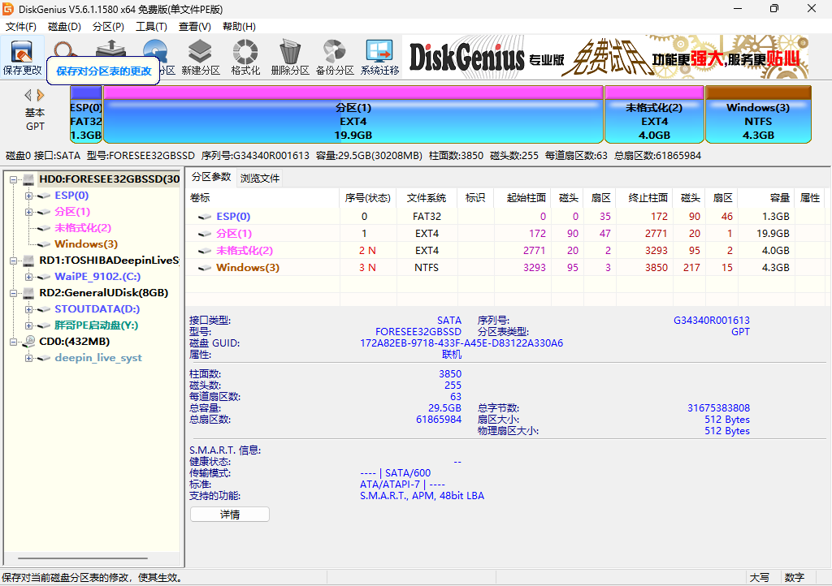The height and width of the screenshot is (586, 832).
Task: Click the disk GUID value 172A82EB-9718
Action: tap(461, 343)
